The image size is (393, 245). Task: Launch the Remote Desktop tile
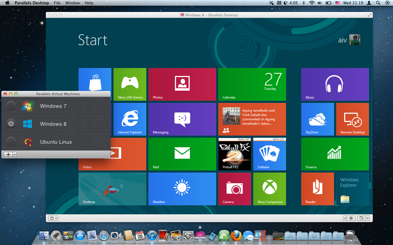[353, 119]
